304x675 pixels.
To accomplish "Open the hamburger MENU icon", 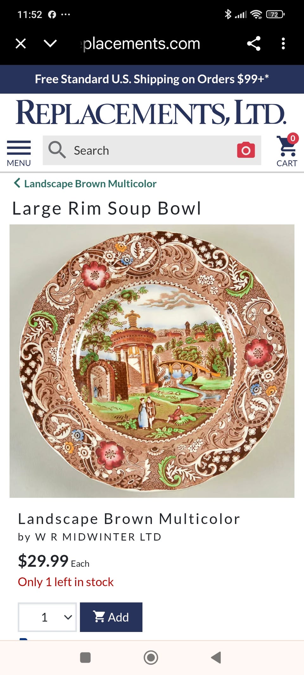I will coord(19,153).
